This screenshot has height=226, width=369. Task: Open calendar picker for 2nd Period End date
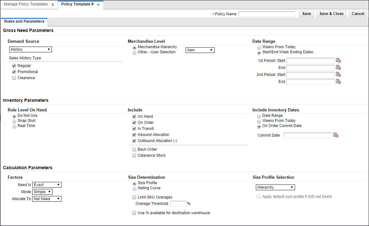point(338,81)
